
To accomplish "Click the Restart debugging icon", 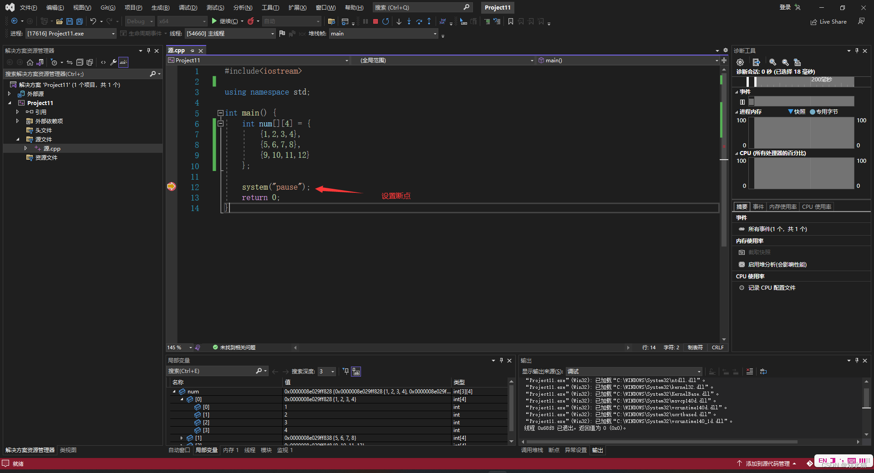I will [x=386, y=21].
